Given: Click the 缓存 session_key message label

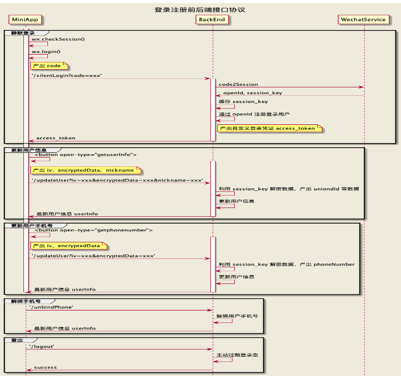Looking at the screenshot, I should (243, 101).
